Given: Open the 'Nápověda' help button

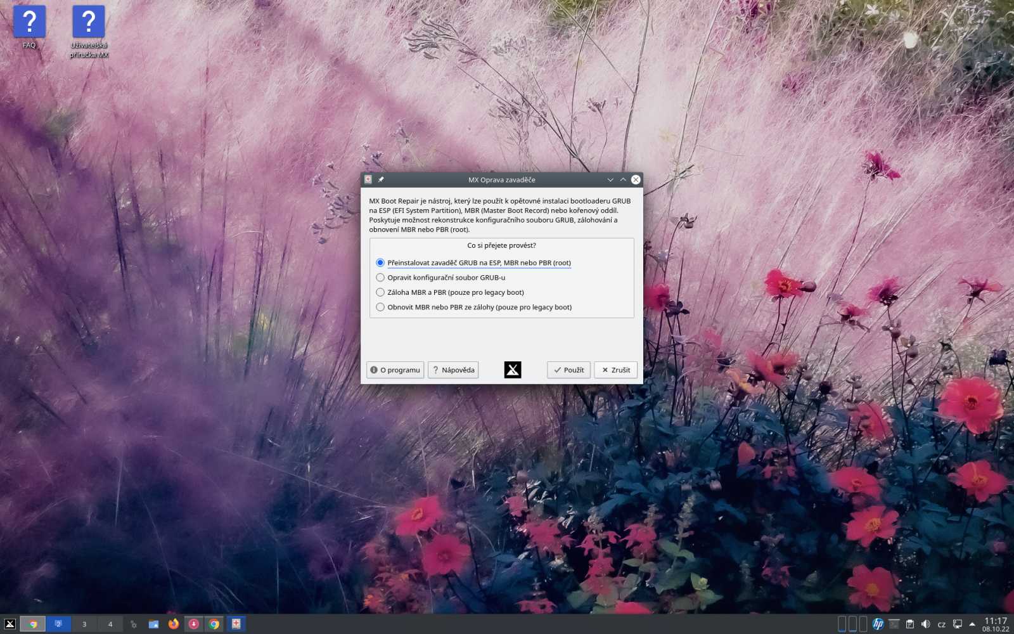Looking at the screenshot, I should pos(453,370).
